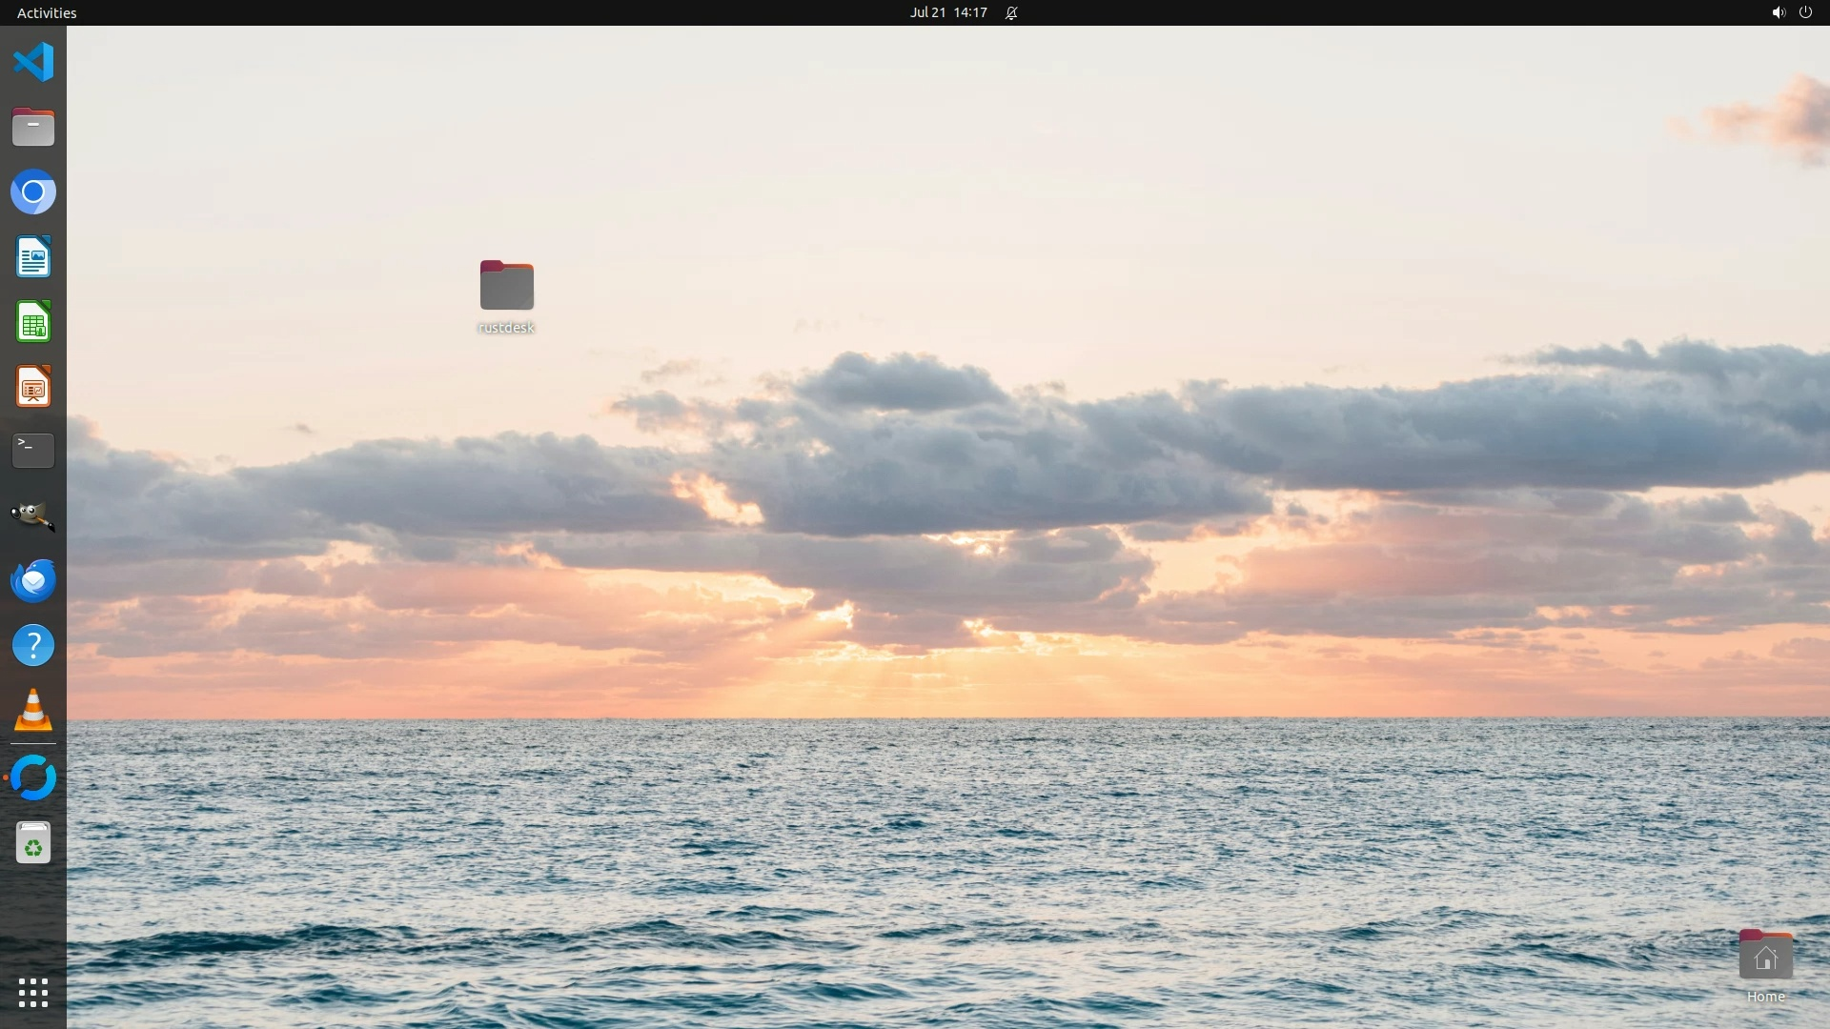The width and height of the screenshot is (1830, 1029).
Task: Click the notifications bell in top bar
Action: click(1011, 12)
